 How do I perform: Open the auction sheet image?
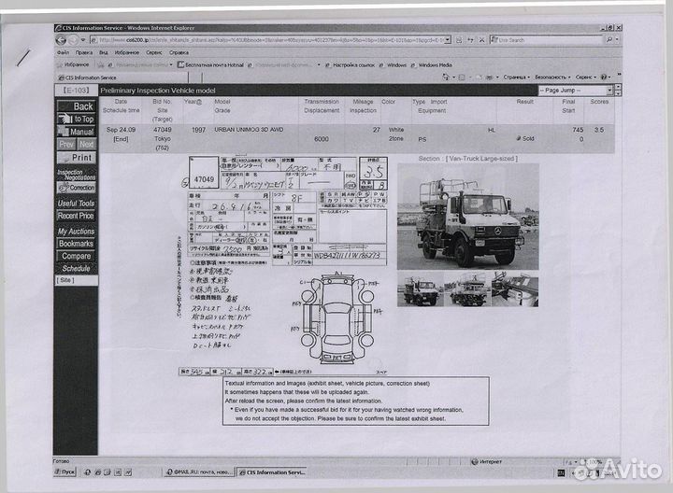coord(284,266)
